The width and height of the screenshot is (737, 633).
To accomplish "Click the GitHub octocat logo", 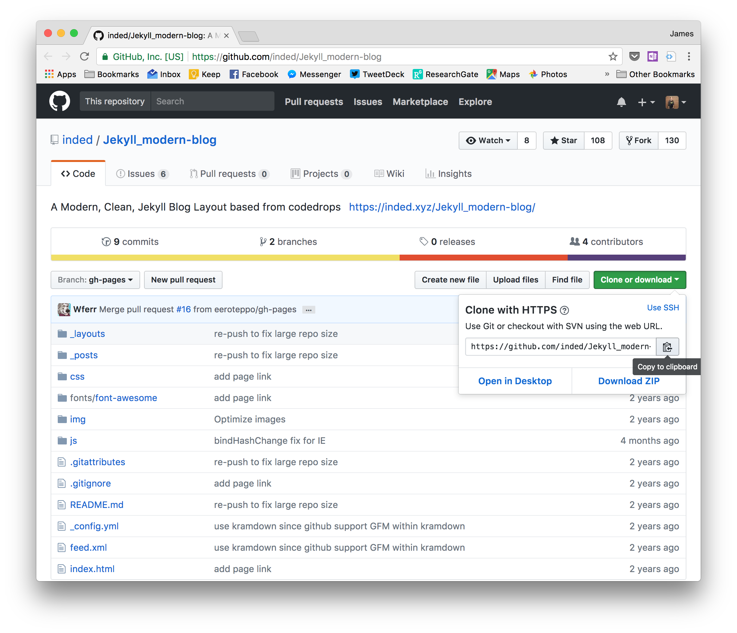I will 59,101.
